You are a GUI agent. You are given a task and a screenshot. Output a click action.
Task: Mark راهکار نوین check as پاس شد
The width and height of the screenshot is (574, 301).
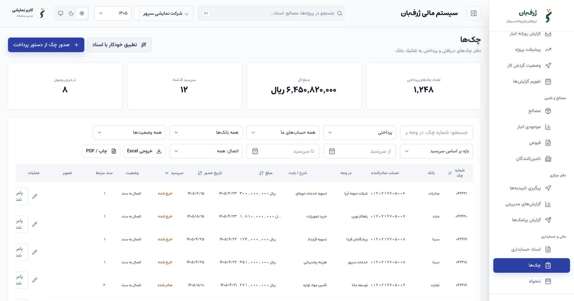click(x=21, y=224)
